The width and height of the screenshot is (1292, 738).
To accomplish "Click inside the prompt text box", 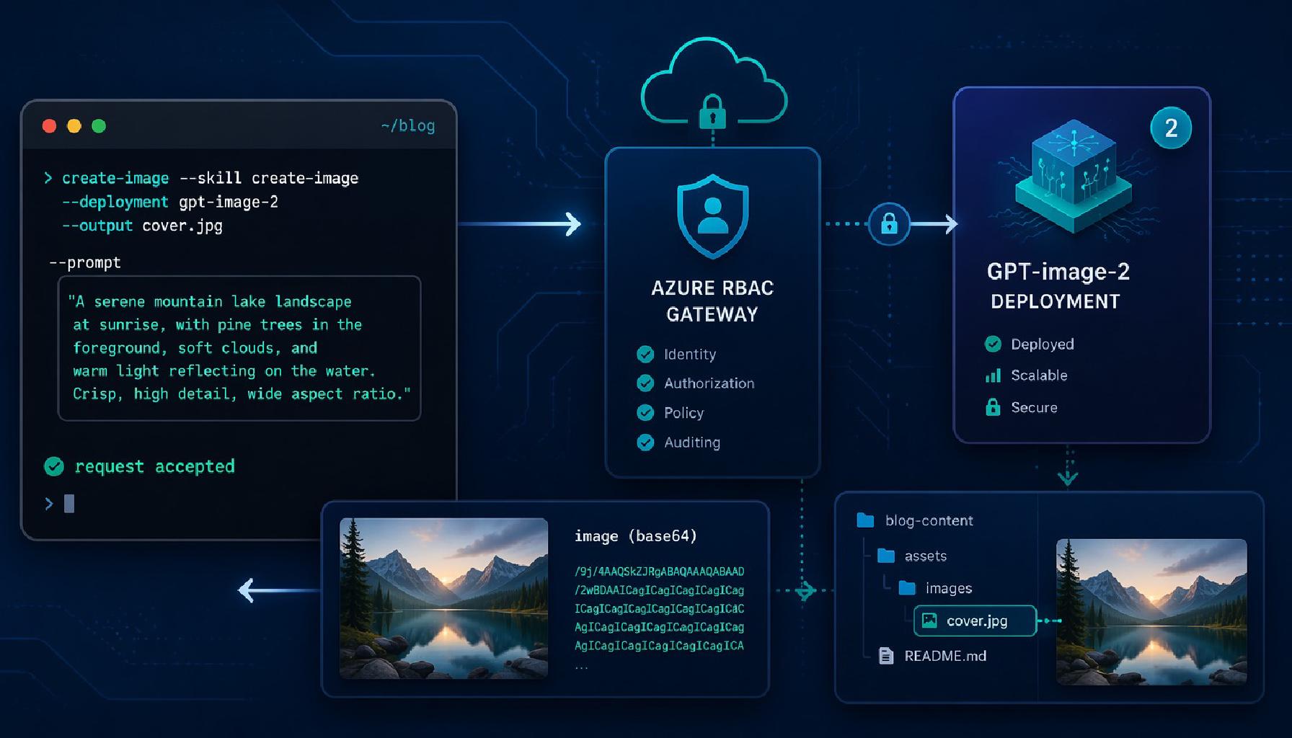I will (239, 348).
